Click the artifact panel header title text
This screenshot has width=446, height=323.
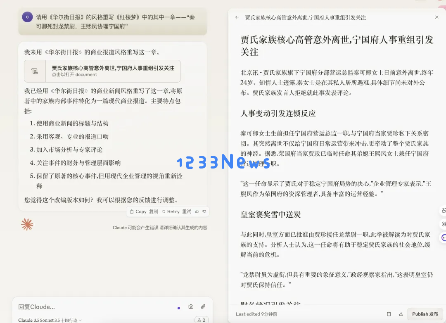[x=305, y=18]
